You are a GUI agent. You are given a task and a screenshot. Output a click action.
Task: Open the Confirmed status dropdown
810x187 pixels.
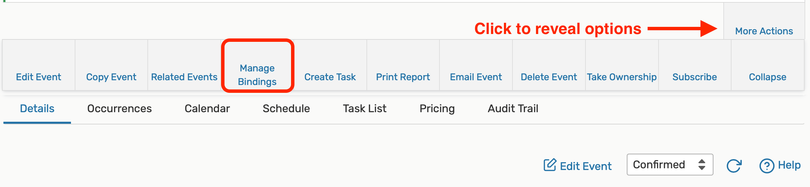point(669,165)
